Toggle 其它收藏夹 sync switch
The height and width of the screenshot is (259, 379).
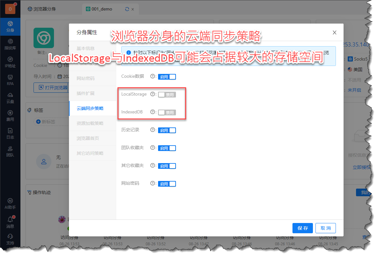coord(167,166)
